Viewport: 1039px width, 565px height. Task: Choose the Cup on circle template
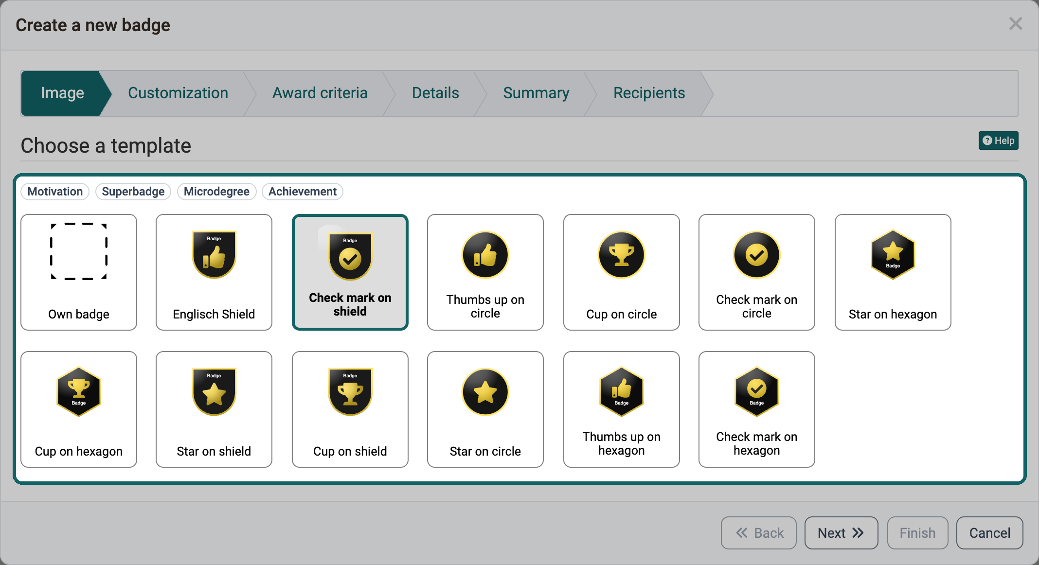(x=622, y=272)
